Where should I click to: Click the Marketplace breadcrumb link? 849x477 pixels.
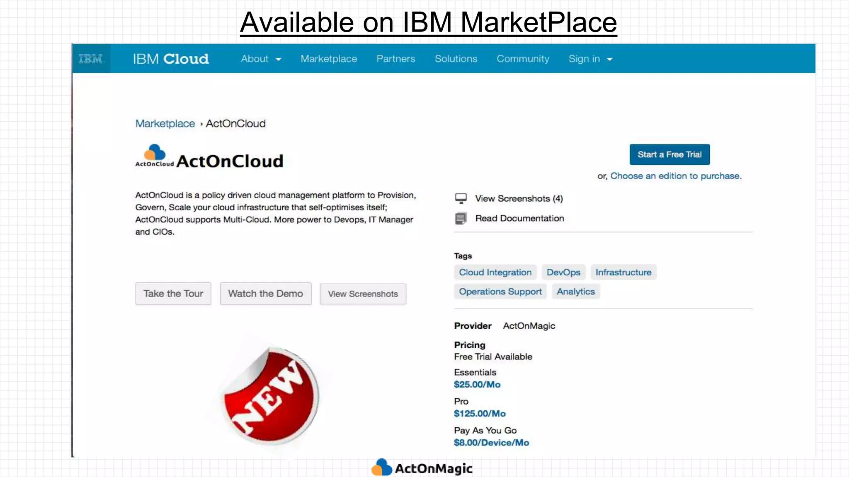[165, 123]
